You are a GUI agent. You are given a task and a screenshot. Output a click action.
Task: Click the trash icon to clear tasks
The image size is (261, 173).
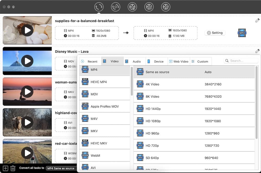pyautogui.click(x=12, y=168)
